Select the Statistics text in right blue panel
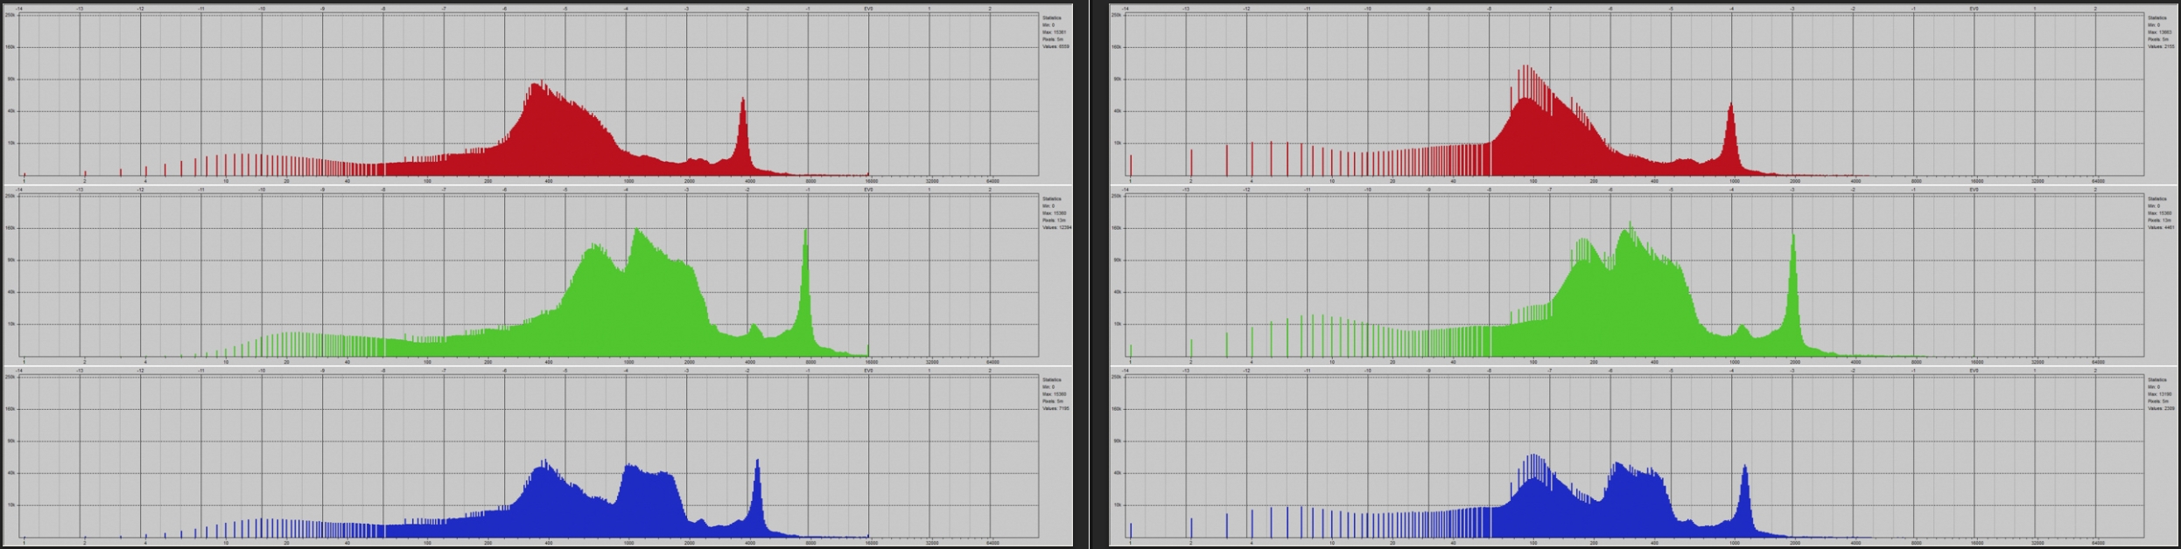The height and width of the screenshot is (549, 2181). pyautogui.click(x=2156, y=379)
